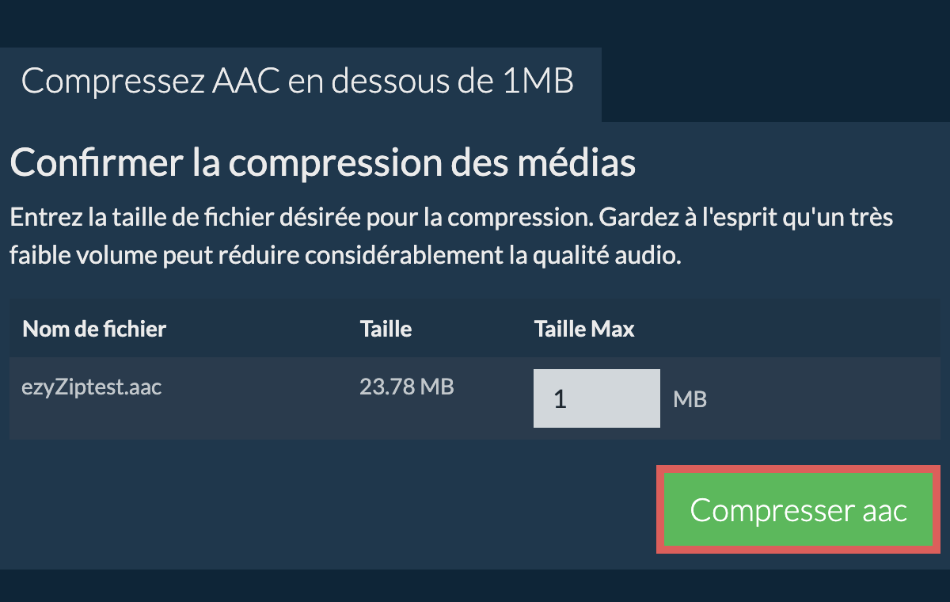Click the description line starting with faible volume
The width and height of the screenshot is (950, 602).
click(x=345, y=257)
